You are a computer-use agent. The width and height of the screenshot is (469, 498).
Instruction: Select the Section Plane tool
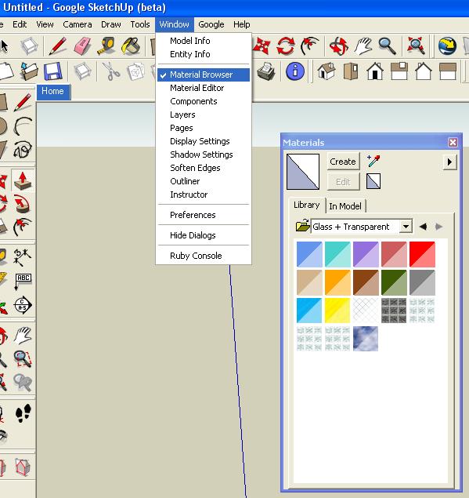(23, 305)
